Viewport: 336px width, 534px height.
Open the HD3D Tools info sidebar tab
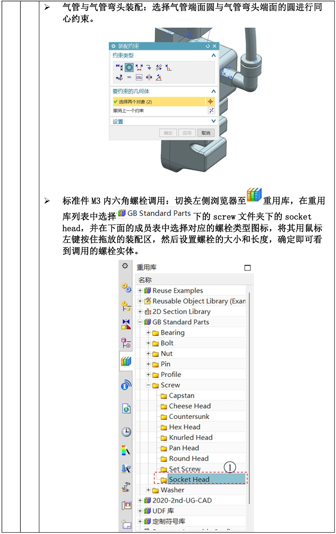(x=126, y=385)
